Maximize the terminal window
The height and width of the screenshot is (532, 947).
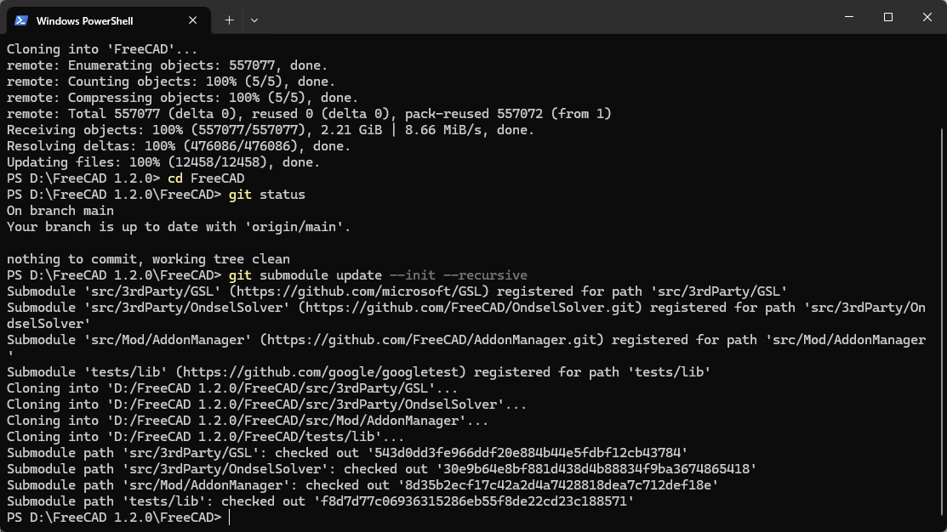tap(887, 17)
